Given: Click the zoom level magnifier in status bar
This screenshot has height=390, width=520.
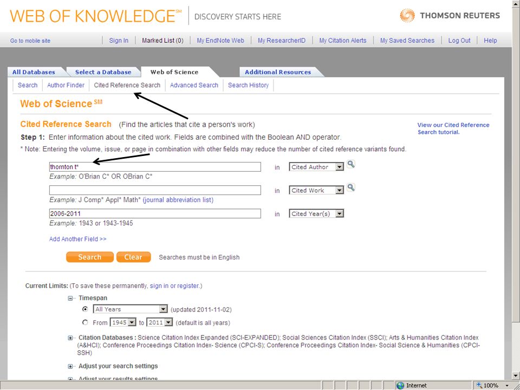Looking at the screenshot, I should coord(479,385).
